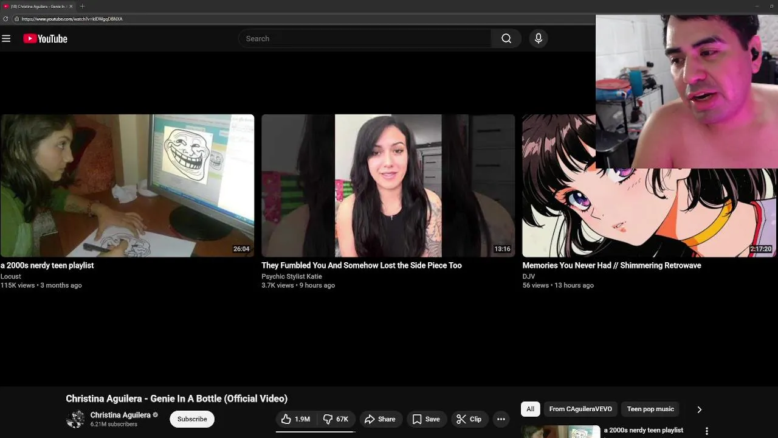Like the video (1.9M thumbs up)
Viewport: 778px width, 438px height.
click(296, 419)
